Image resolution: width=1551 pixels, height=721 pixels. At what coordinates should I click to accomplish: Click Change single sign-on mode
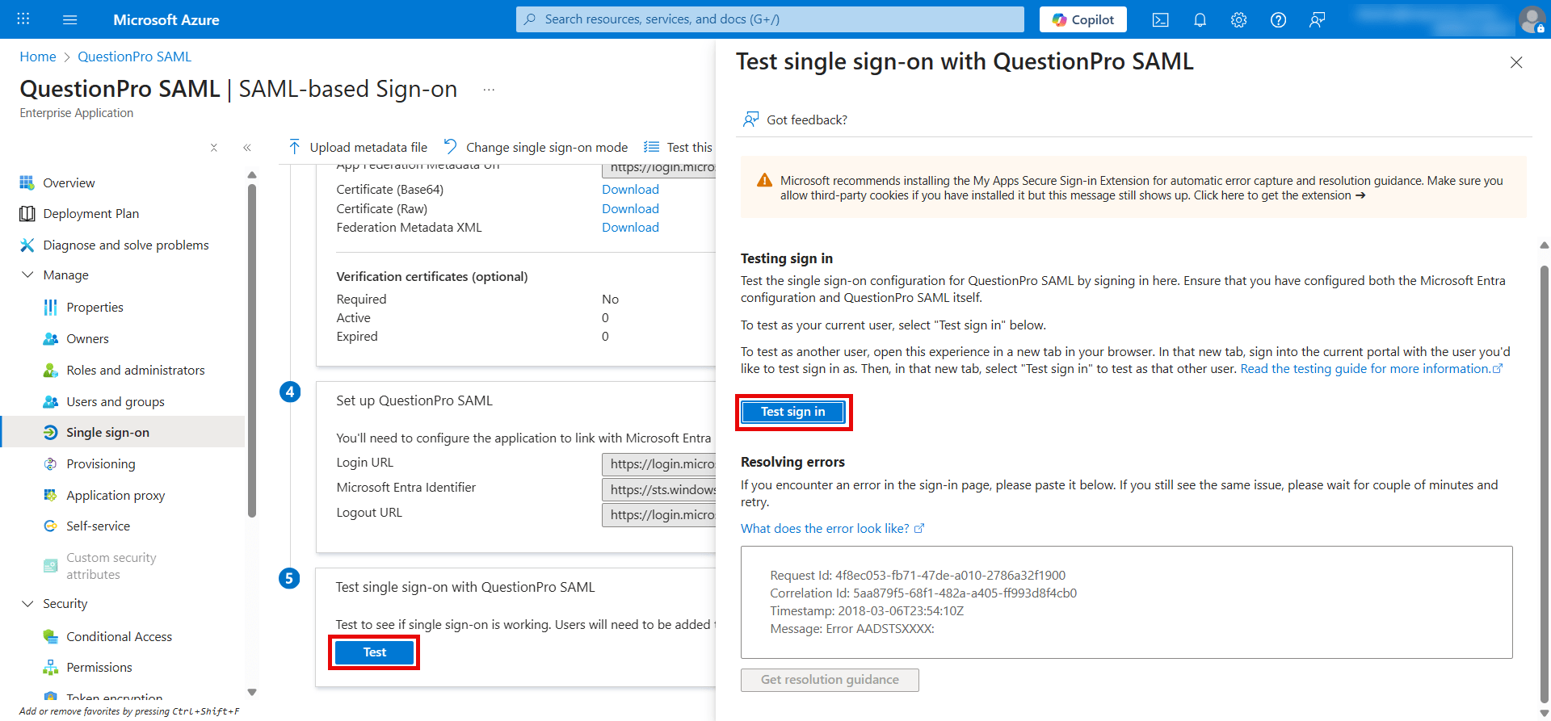click(536, 147)
